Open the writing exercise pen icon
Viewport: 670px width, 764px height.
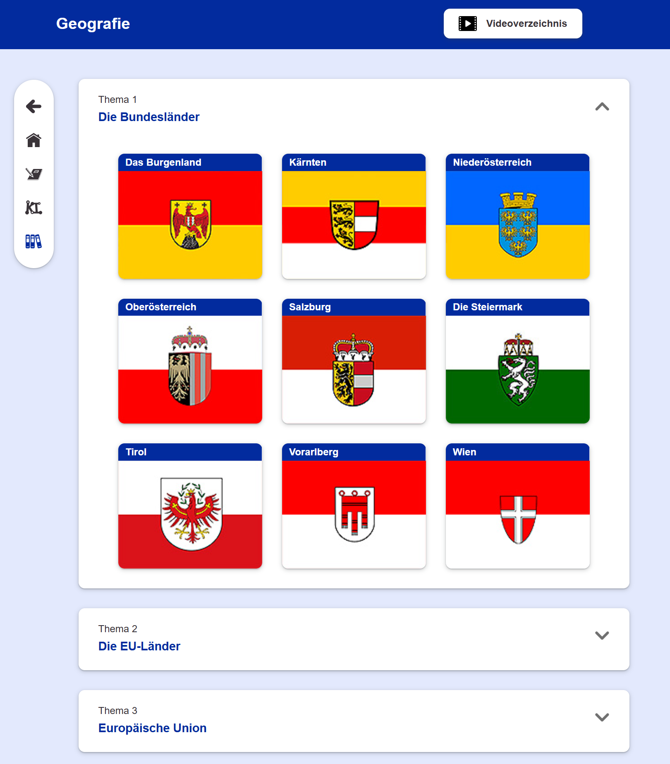click(x=34, y=174)
